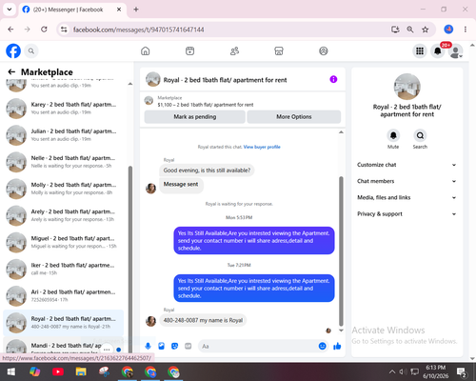Open the Windows Start button
476x381 pixels.
click(11, 371)
